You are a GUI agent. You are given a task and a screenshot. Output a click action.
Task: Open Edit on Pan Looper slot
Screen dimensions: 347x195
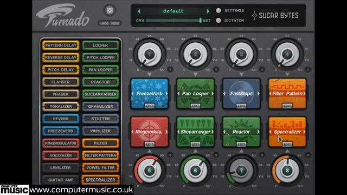click(x=195, y=106)
